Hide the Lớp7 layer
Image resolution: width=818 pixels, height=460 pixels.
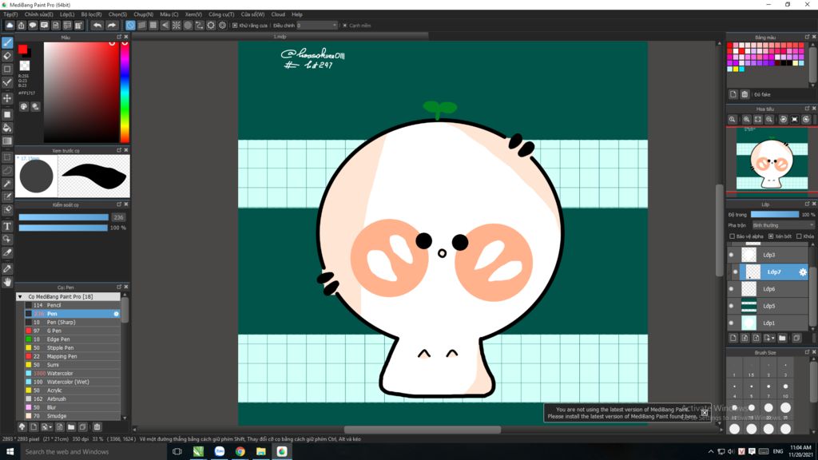[735, 272]
